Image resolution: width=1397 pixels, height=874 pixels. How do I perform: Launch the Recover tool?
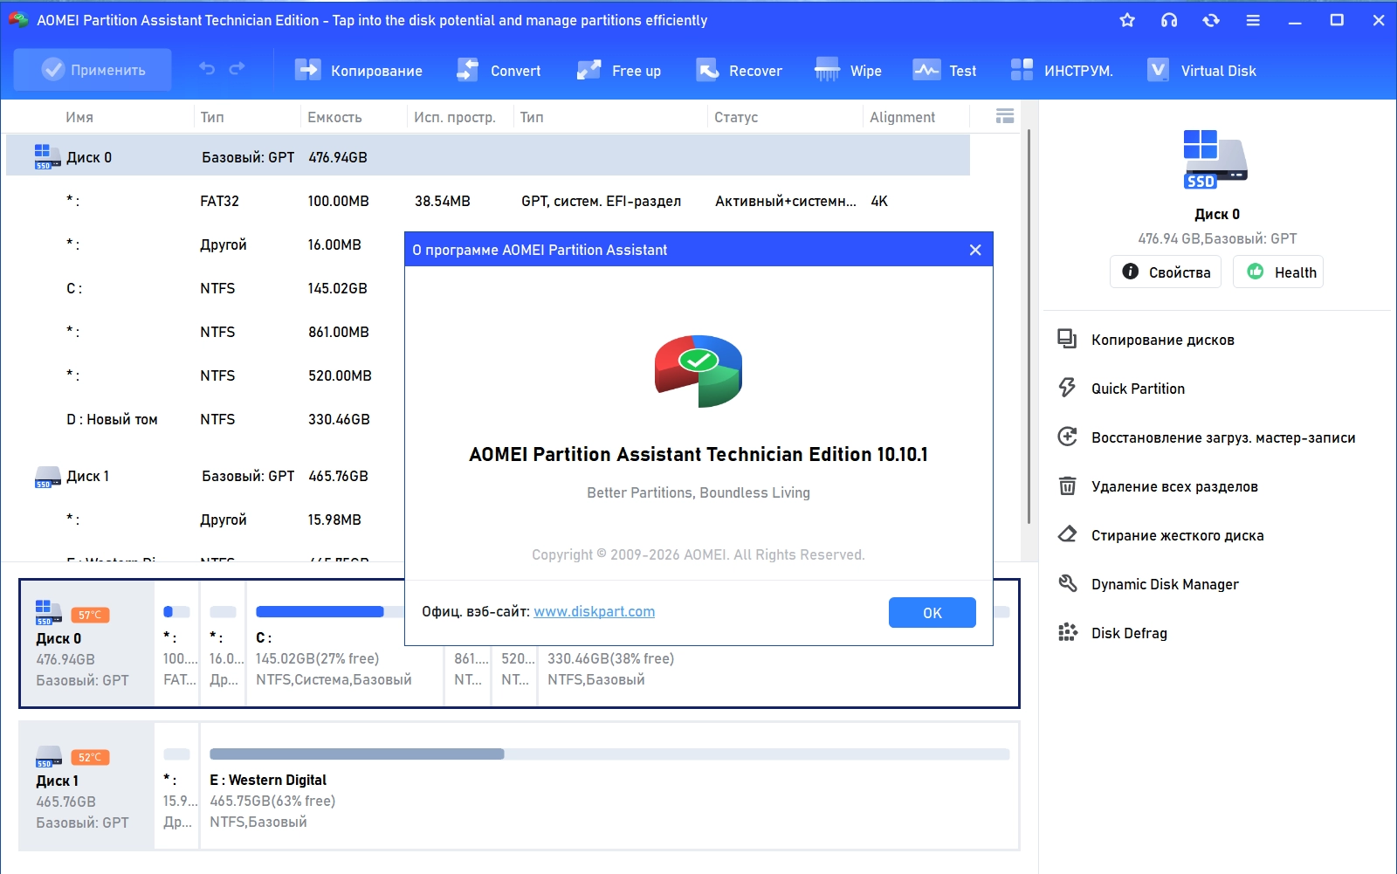(739, 71)
